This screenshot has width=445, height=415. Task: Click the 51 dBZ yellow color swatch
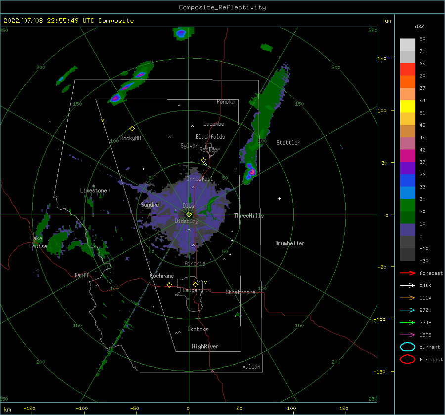[x=407, y=107]
